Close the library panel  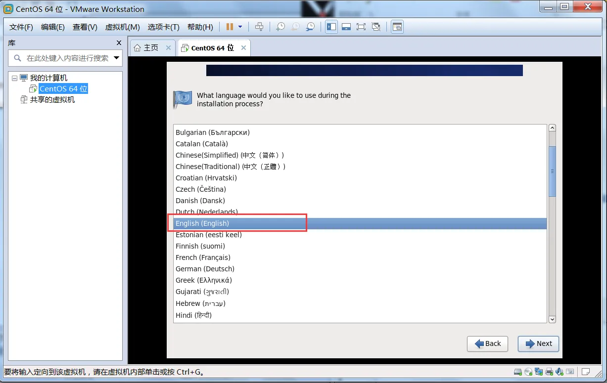click(x=119, y=43)
